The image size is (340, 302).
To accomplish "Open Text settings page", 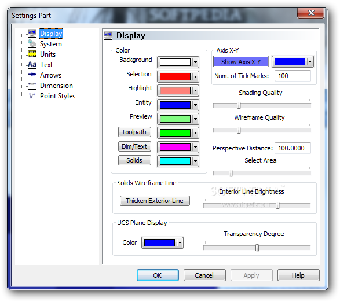I will coord(46,65).
